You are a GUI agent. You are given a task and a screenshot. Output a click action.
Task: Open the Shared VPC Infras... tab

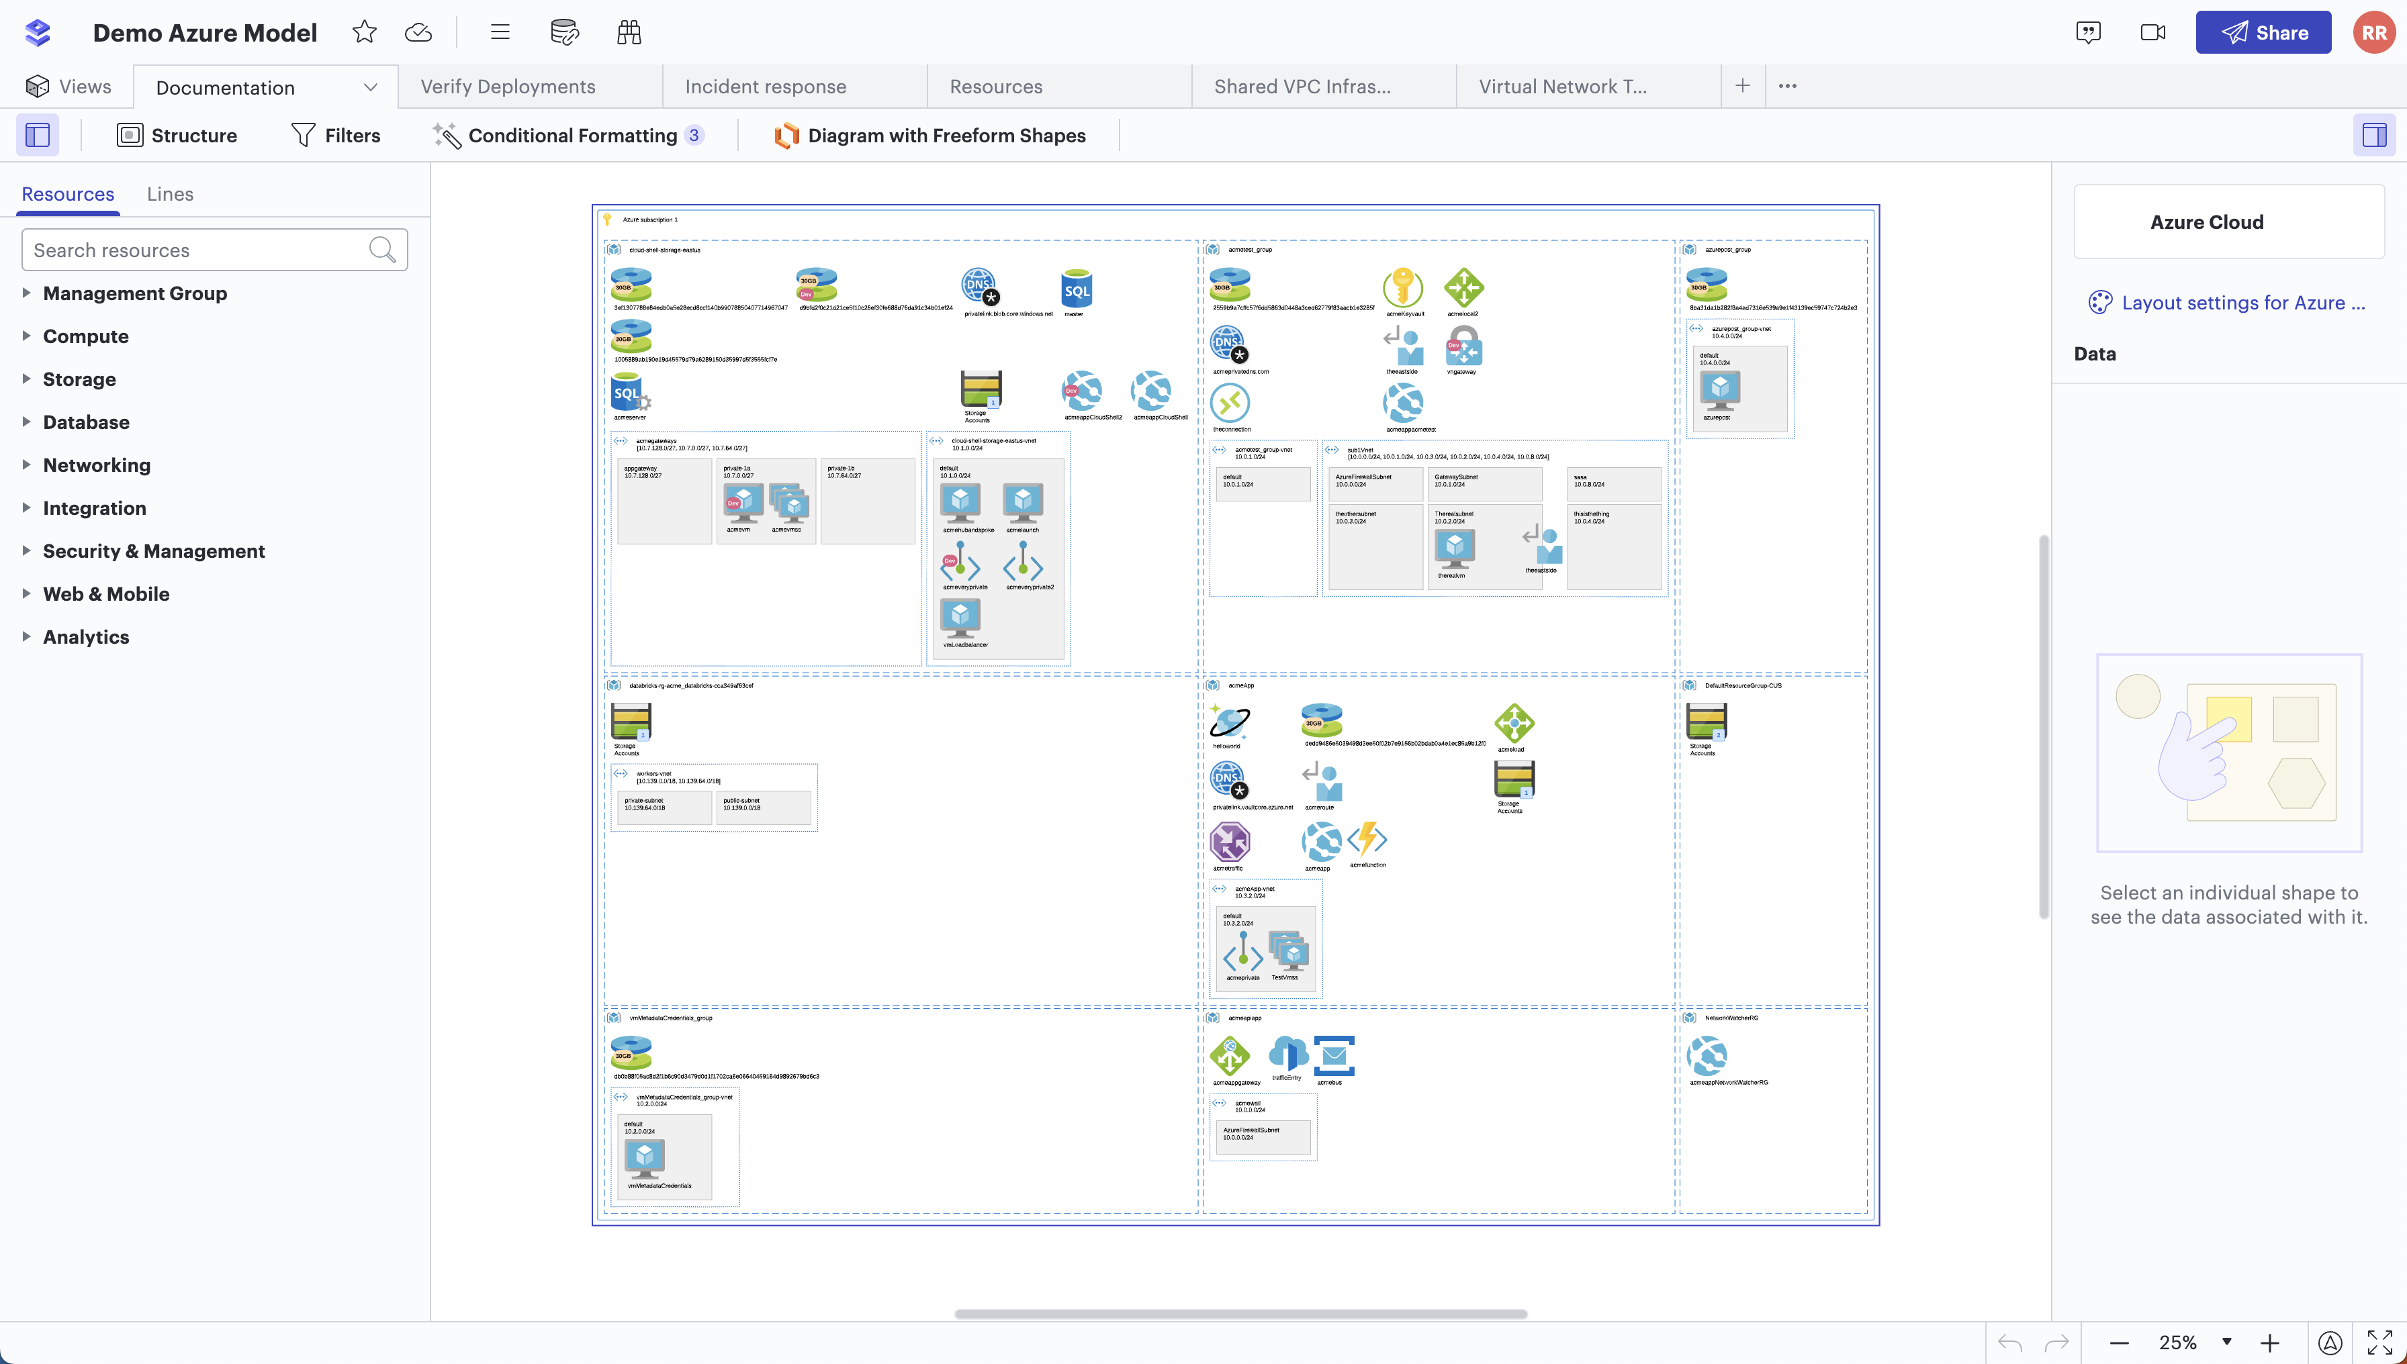(1324, 86)
